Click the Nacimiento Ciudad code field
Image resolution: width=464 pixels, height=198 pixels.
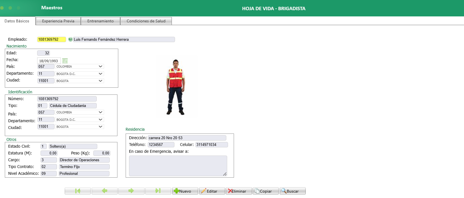pos(46,81)
